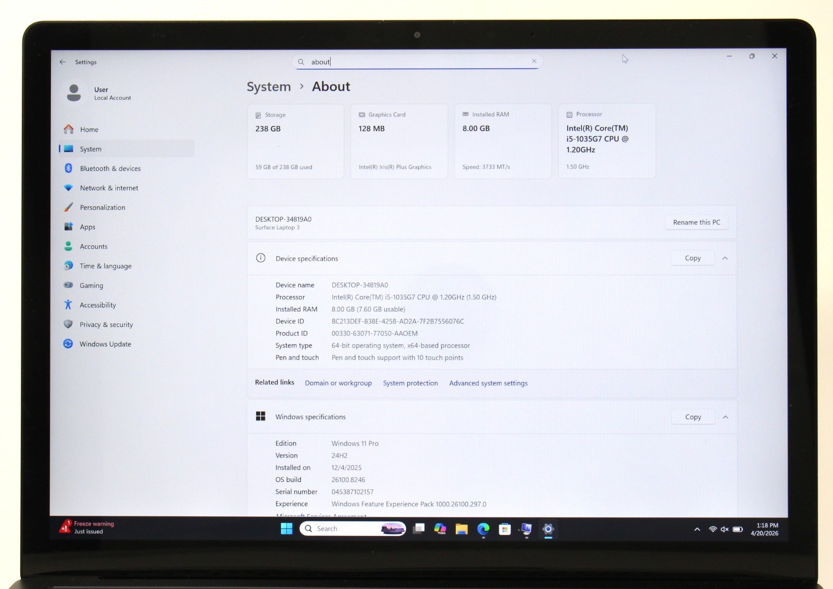Click the Wi-Fi tray icon
Image resolution: width=833 pixels, height=589 pixels.
click(x=713, y=529)
